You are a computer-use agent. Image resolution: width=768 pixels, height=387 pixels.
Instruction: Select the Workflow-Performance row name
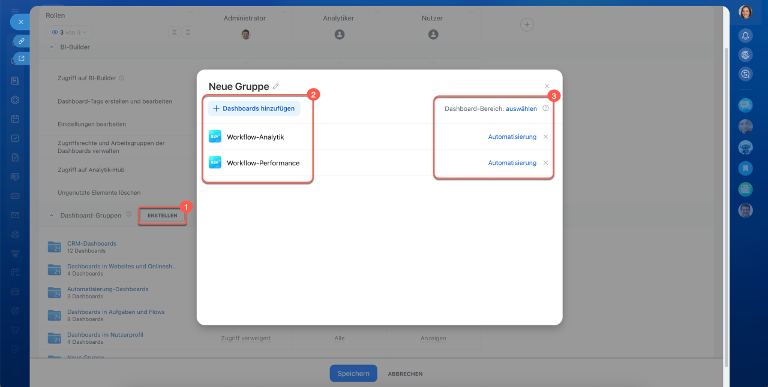click(x=263, y=163)
